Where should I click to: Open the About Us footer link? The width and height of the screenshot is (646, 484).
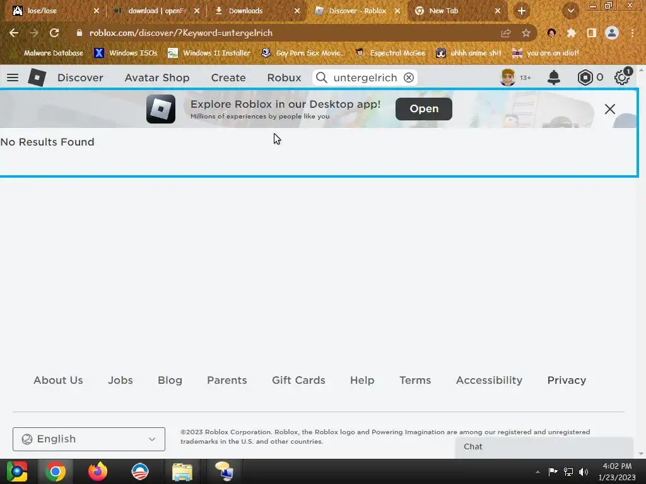[x=58, y=380]
